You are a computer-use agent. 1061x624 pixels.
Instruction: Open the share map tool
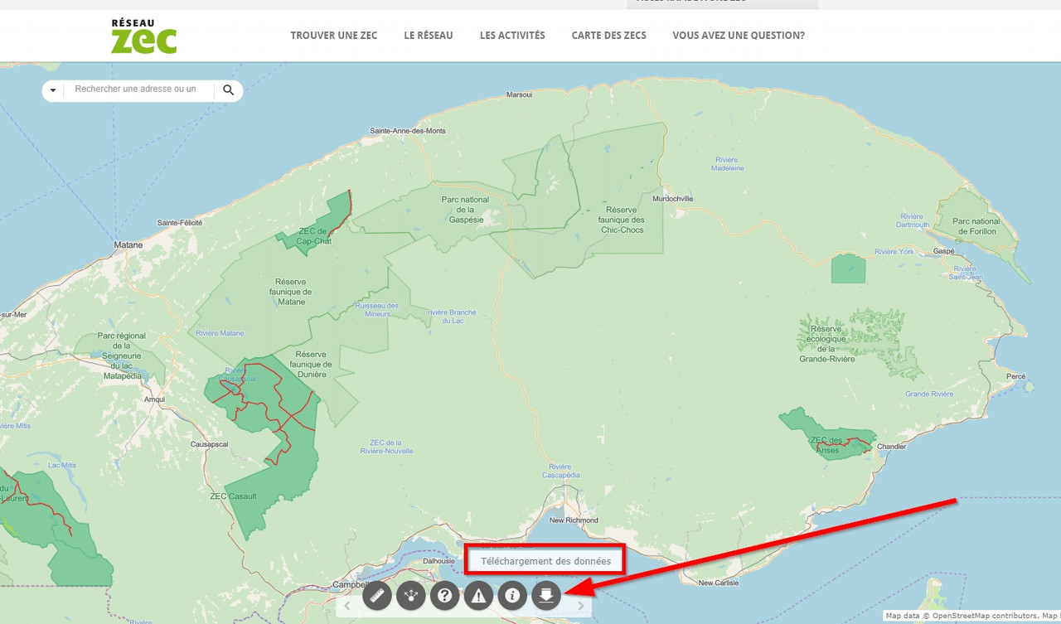pos(411,595)
